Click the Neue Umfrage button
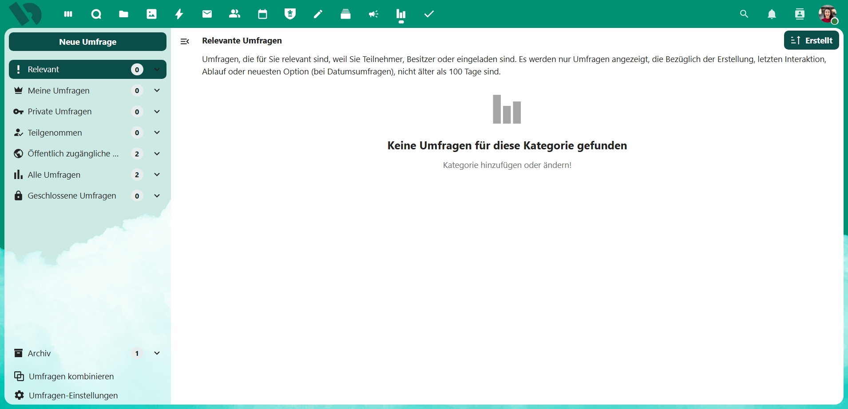 point(87,42)
